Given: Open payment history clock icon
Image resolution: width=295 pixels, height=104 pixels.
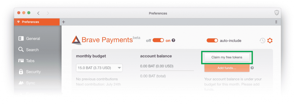Looking at the screenshot, I should click(x=262, y=40).
